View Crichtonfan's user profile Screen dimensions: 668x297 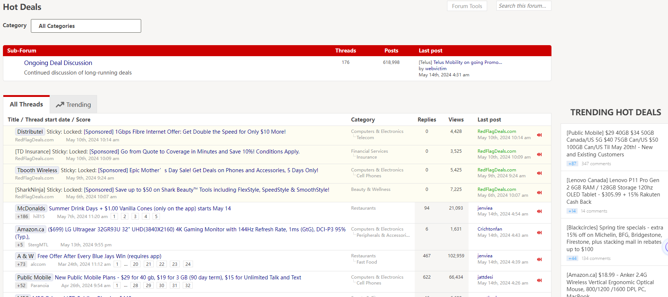(490, 229)
